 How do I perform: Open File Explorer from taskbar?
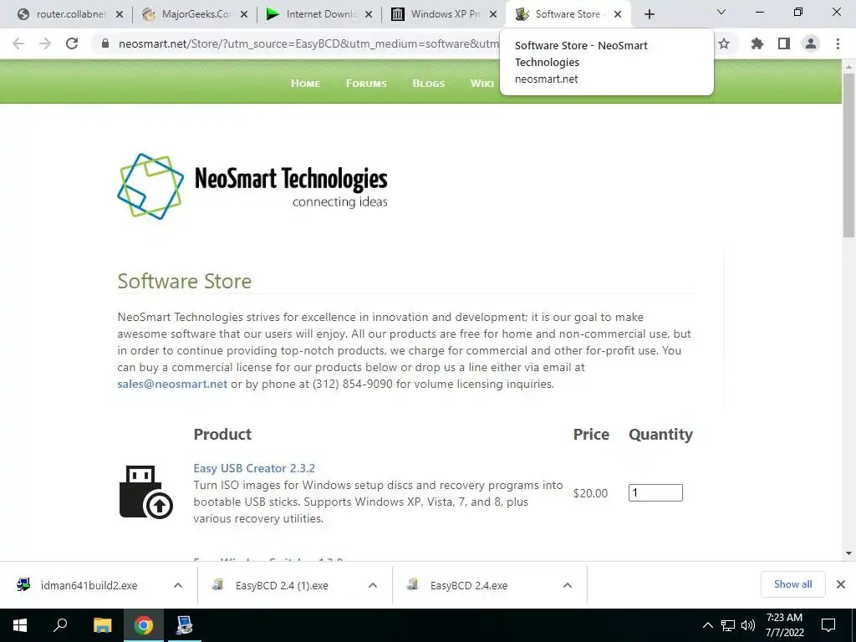(102, 625)
